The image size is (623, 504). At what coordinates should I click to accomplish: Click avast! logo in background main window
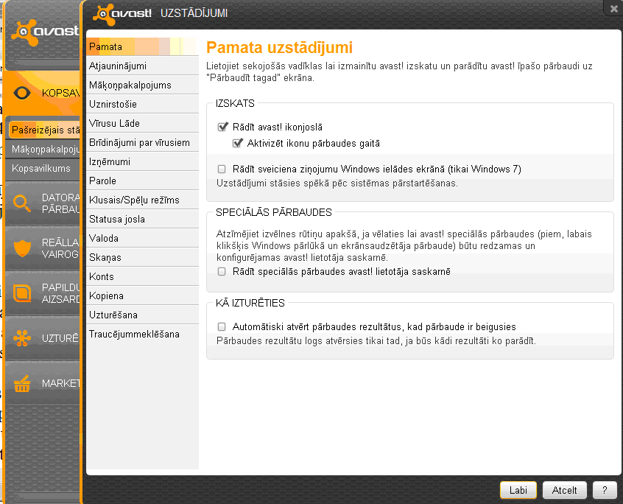coord(46,32)
